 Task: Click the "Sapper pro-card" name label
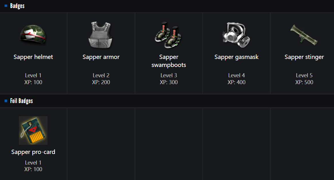[33, 152]
